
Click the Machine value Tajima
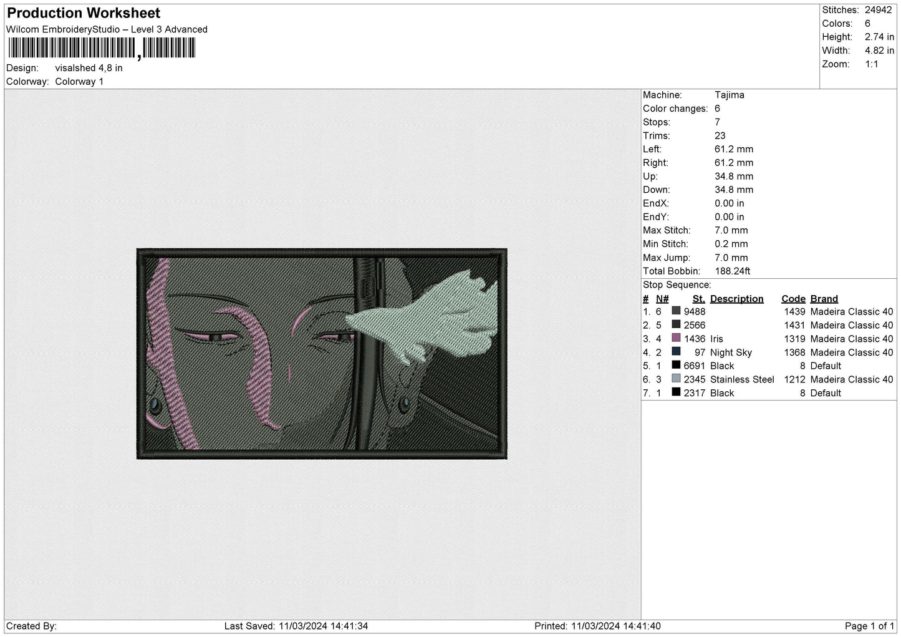730,95
